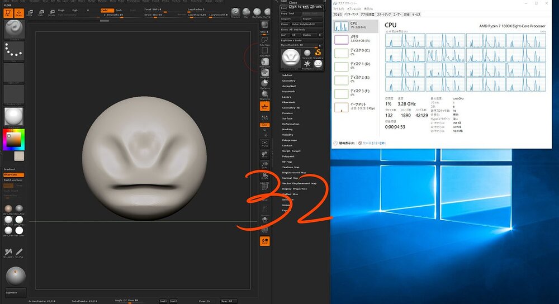Expand the Geometry subpalette

[289, 80]
